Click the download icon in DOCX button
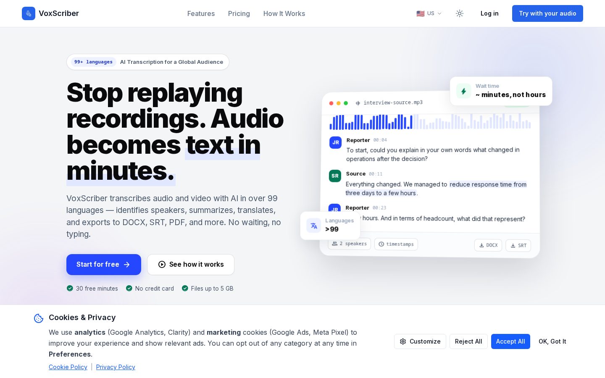 click(481, 245)
